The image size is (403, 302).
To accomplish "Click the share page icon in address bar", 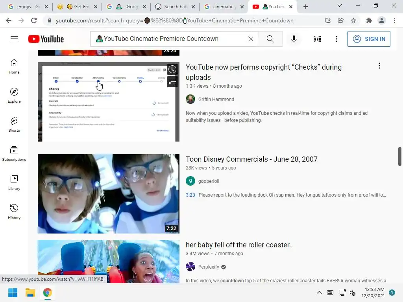I will 341,20.
